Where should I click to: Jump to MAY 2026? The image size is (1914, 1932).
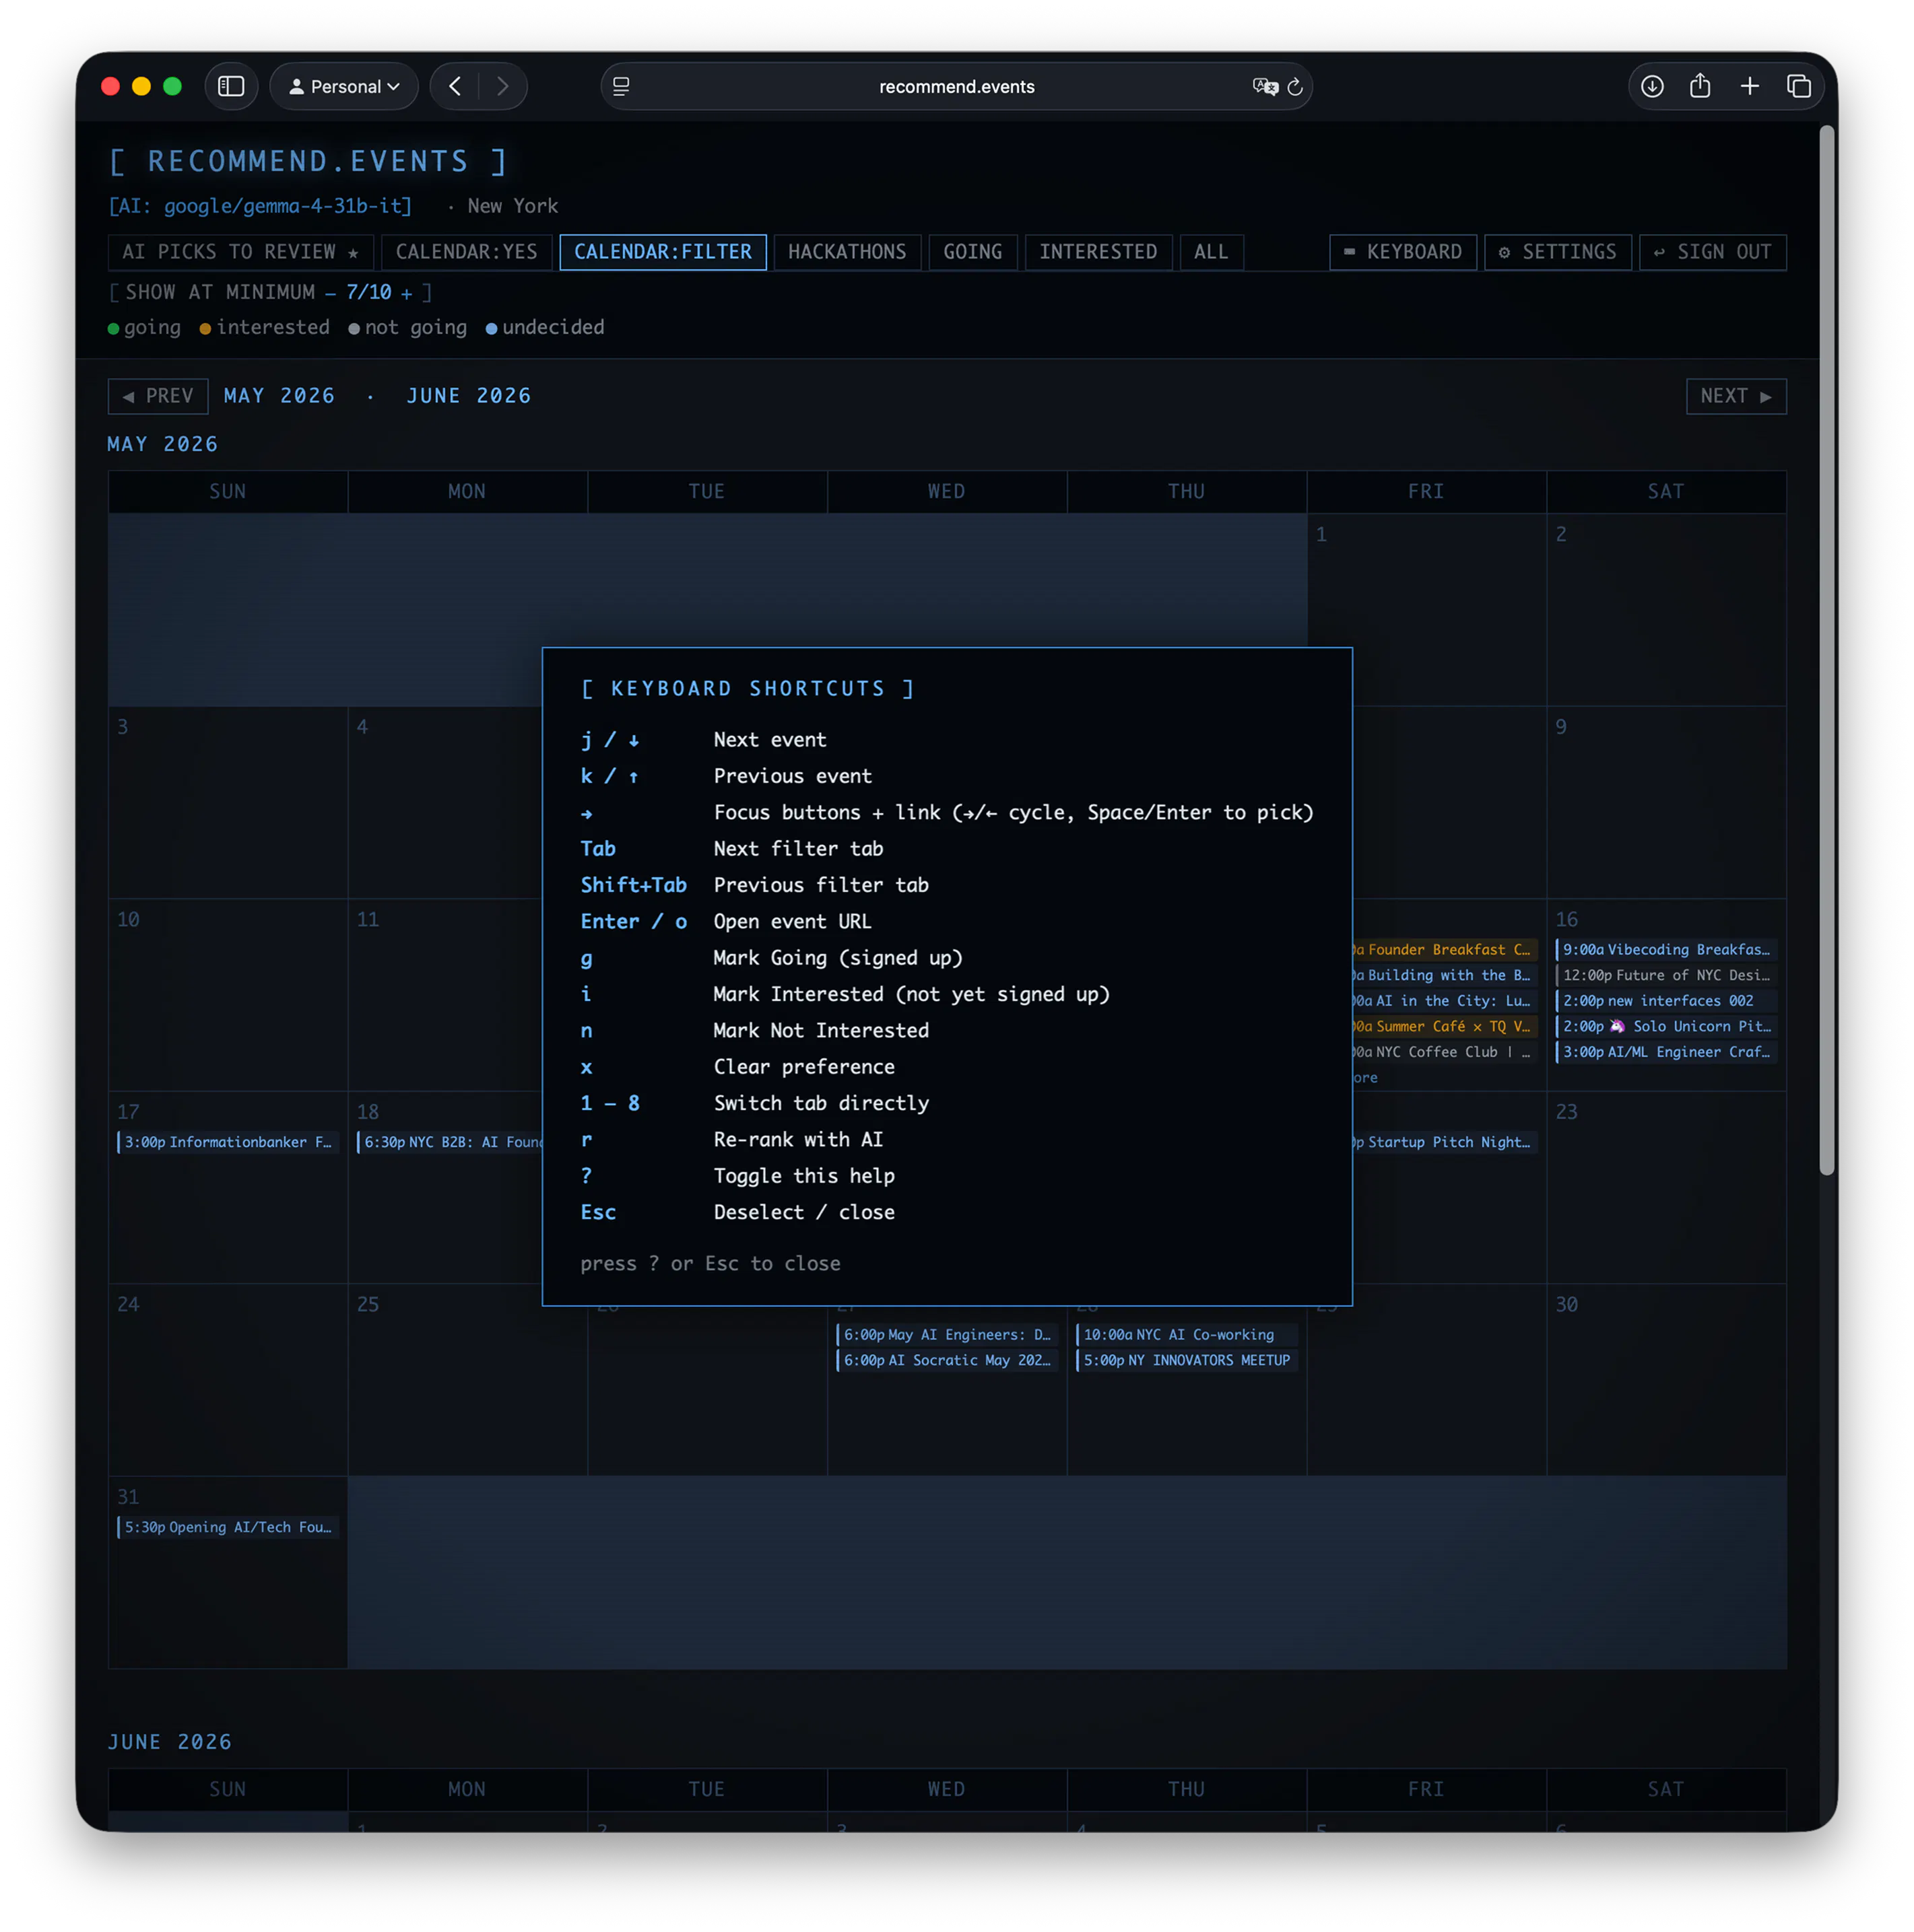click(279, 396)
